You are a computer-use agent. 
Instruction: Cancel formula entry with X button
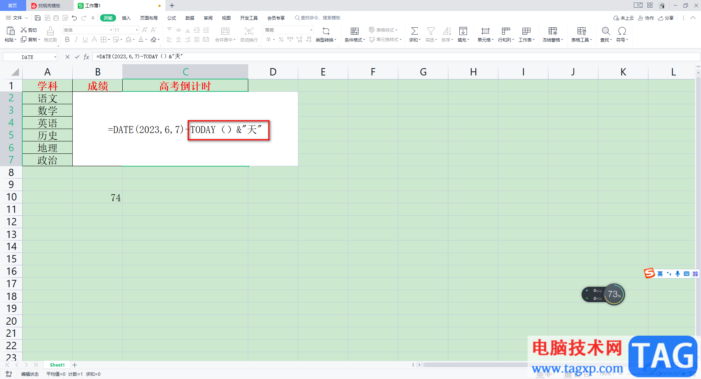(68, 57)
